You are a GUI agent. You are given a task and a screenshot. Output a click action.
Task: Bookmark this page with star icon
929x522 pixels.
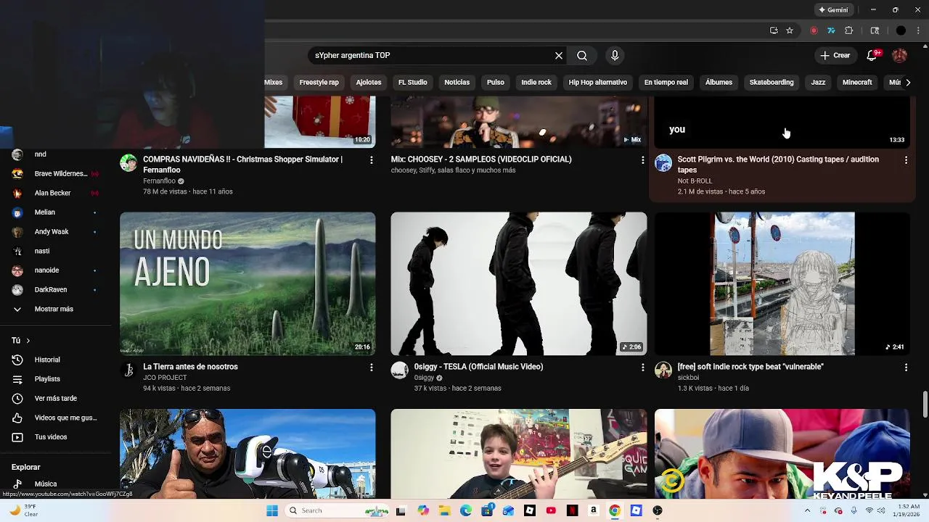pos(790,30)
